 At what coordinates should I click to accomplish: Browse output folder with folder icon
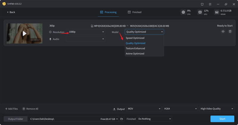pos(121,119)
